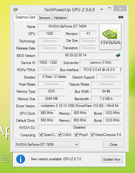Click the Default Clock field 980 MHz
The image size is (135, 173).
tap(47, 120)
